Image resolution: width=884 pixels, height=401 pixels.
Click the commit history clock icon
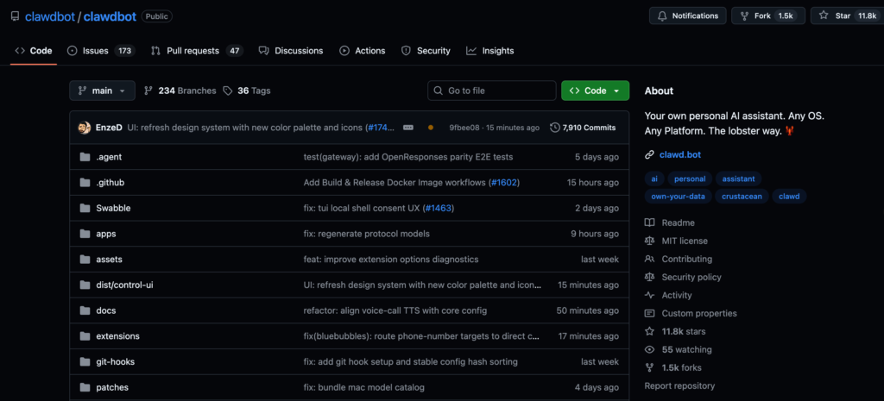[554, 128]
